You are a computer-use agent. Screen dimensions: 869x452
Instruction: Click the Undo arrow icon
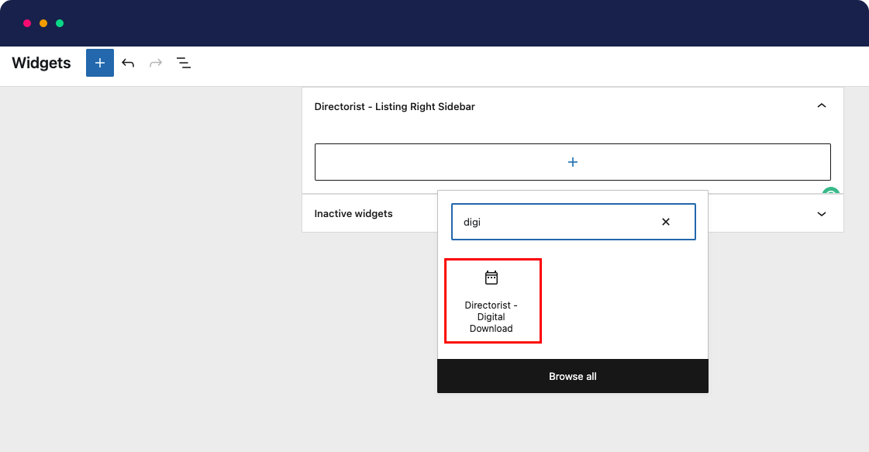pos(128,63)
